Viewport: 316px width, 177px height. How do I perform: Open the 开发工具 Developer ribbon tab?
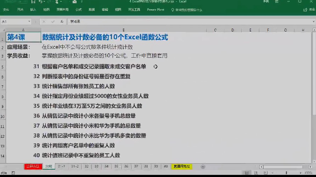[134, 10]
